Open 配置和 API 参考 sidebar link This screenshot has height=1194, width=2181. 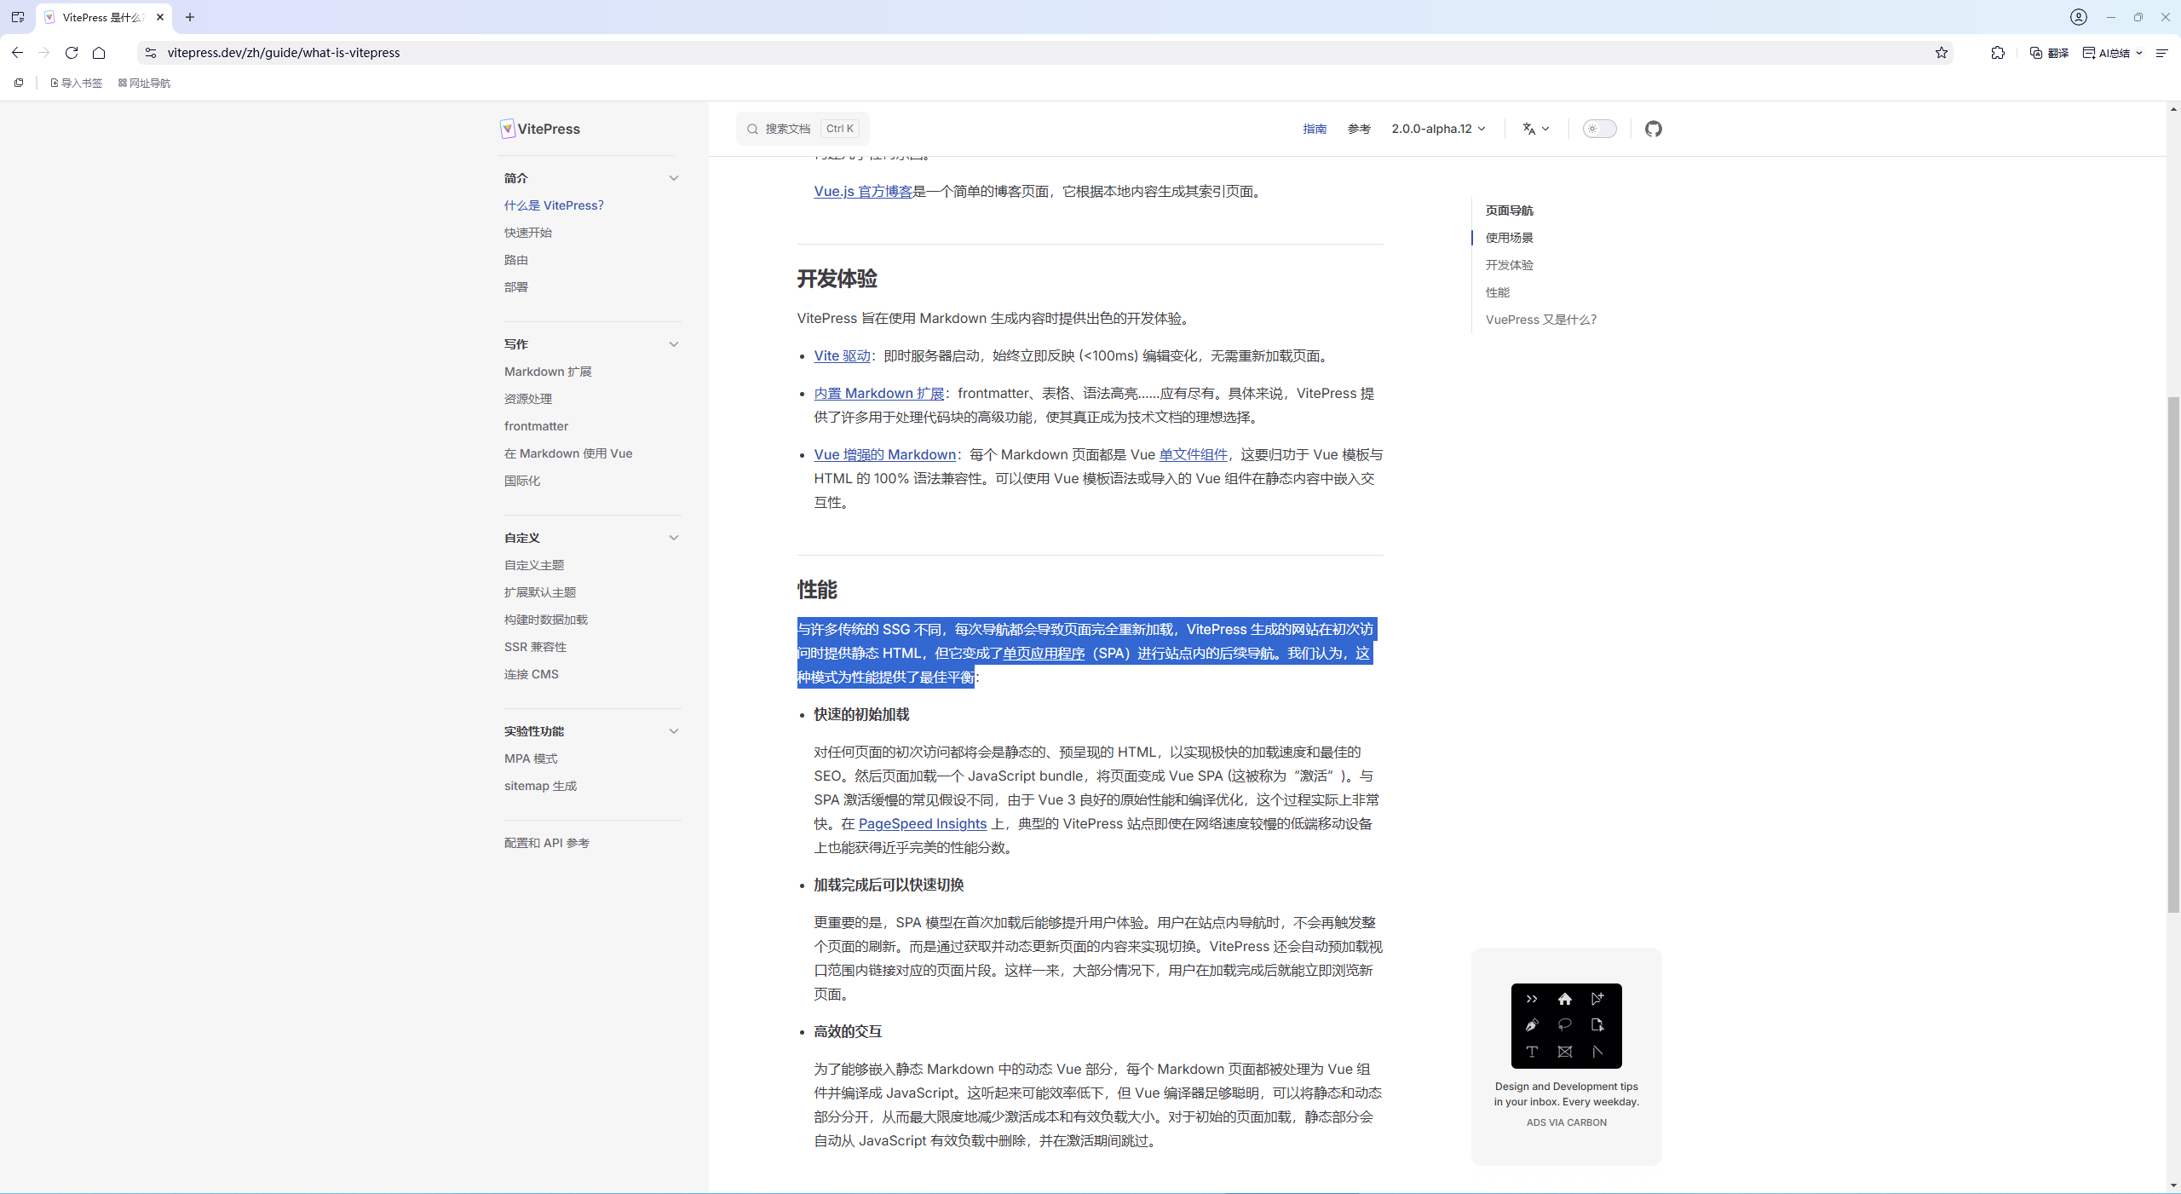(547, 843)
